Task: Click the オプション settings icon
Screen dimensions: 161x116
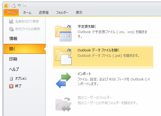Action: point(11,79)
